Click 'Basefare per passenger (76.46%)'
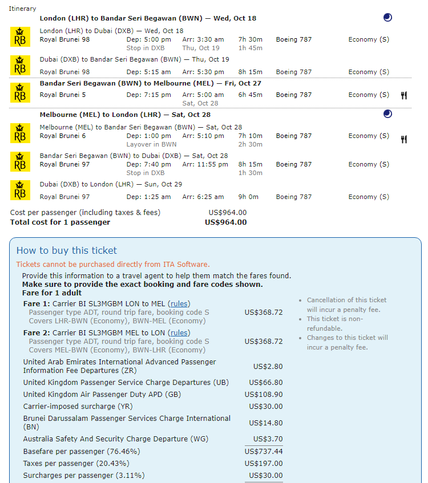This screenshot has width=428, height=483. coord(82,451)
